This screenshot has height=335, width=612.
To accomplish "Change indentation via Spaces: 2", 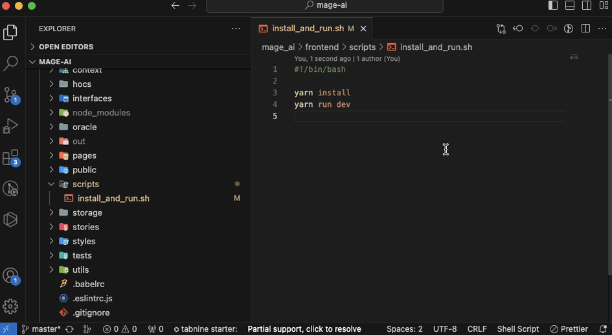I will coord(404,329).
